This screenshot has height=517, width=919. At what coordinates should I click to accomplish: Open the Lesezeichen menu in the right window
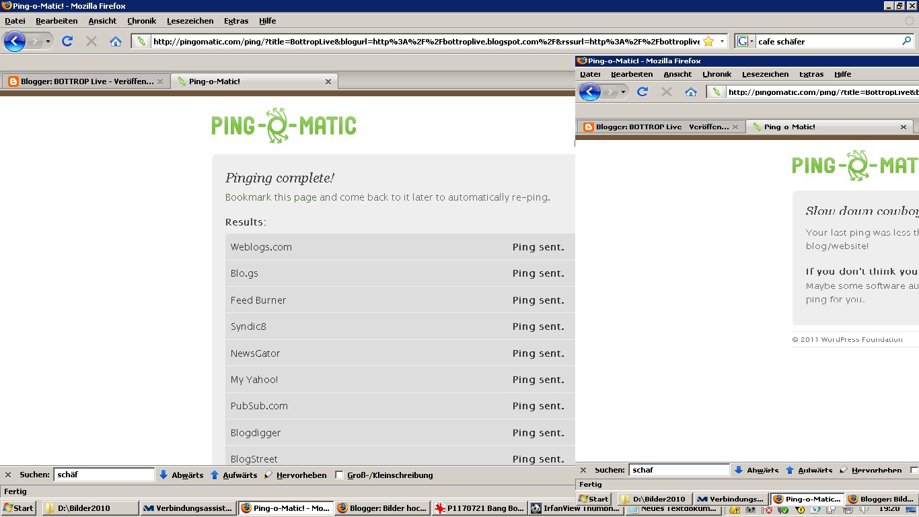(x=766, y=74)
